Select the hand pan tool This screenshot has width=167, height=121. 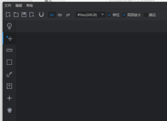point(9,110)
